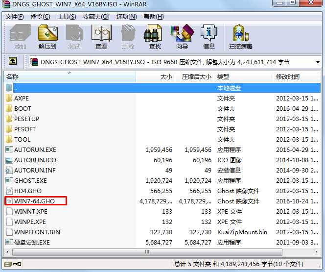The image size is (325, 272).
Task: Open the View (查看) toolbar icon
Action: click(101, 37)
